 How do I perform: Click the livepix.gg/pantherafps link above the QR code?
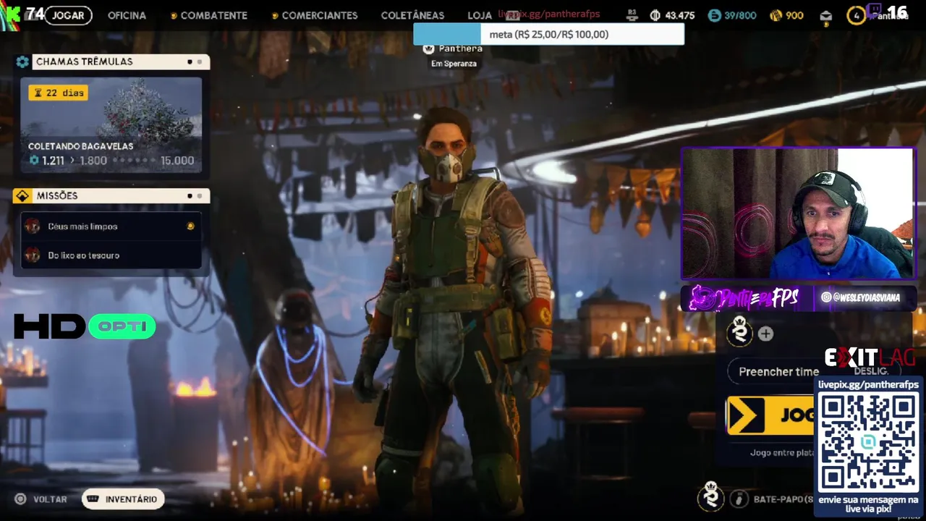[868, 385]
